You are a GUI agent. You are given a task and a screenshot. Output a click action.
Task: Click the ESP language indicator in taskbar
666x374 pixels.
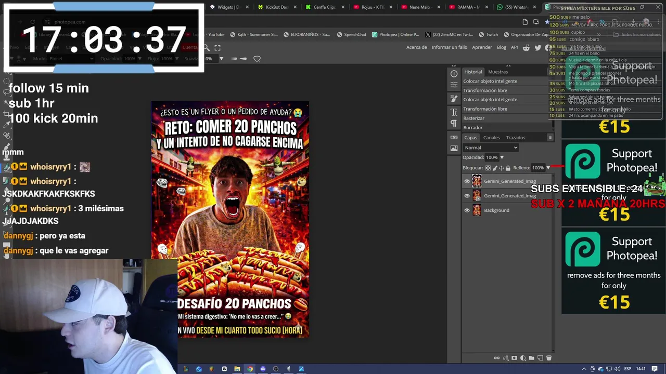tap(627, 369)
